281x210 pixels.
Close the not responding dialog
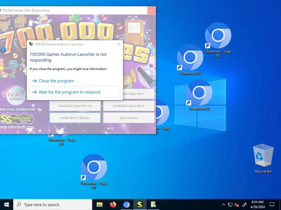[119, 44]
